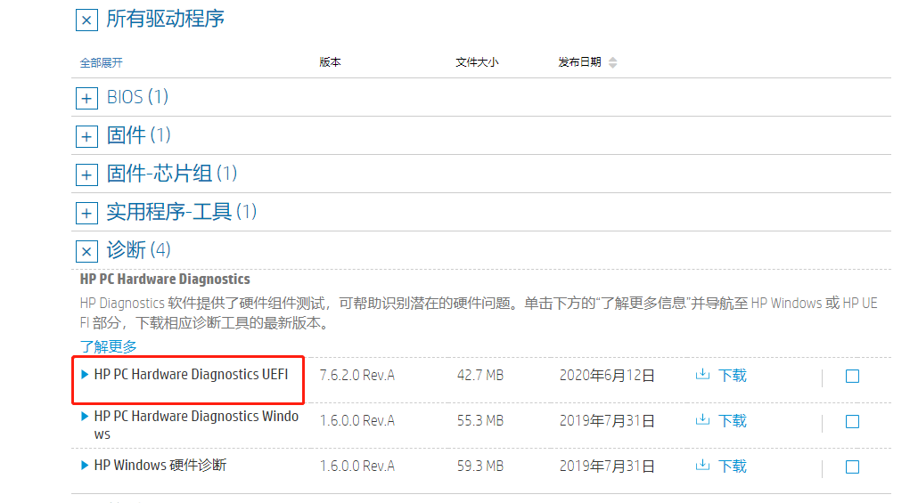Image resolution: width=918 pixels, height=503 pixels.
Task: Expand HP Windows 硬件诊断 triangle
Action: click(x=85, y=466)
